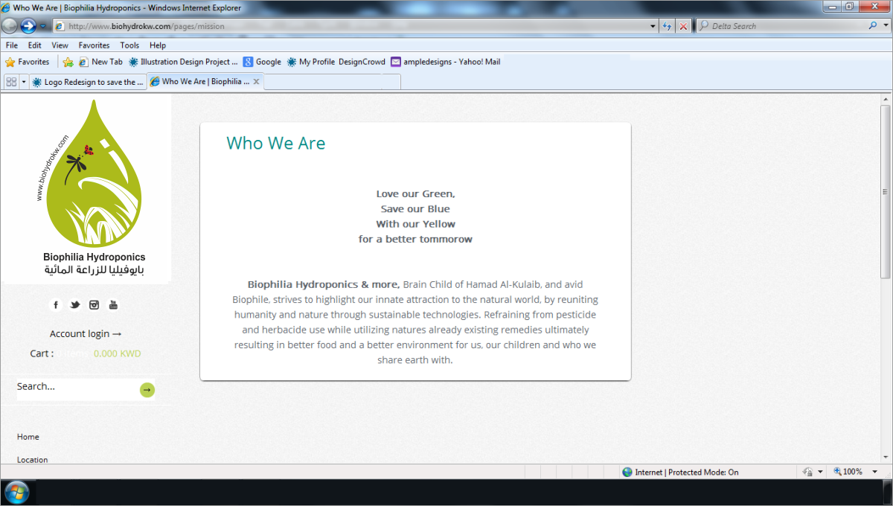This screenshot has width=893, height=506.
Task: Open the YouTube social icon
Action: [x=114, y=304]
